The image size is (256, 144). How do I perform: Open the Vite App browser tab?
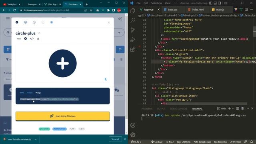(52, 4)
